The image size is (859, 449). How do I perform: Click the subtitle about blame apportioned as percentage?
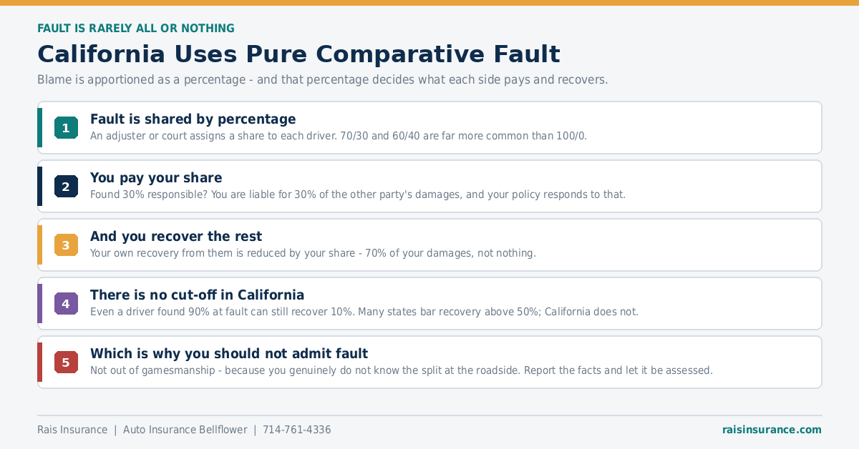(323, 79)
